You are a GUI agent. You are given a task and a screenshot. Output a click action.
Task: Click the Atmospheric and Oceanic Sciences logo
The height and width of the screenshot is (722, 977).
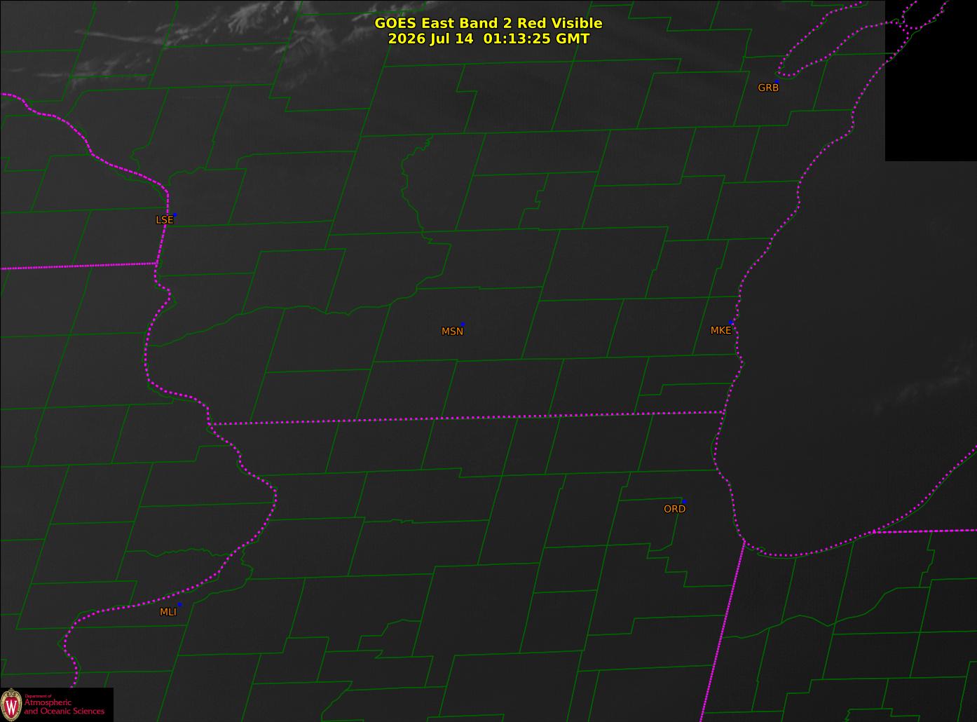[x=56, y=704]
